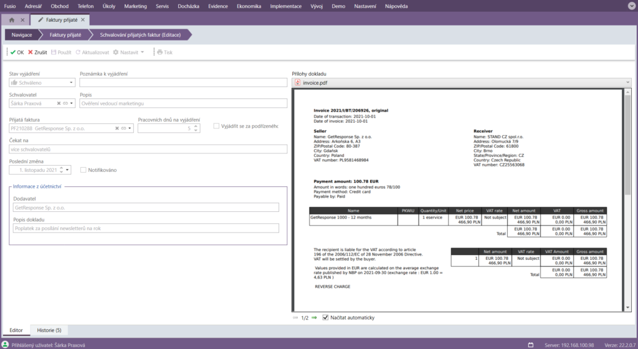Toggle the Notifikováno checkbox
Screen dimensions: 638x349
tap(83, 170)
